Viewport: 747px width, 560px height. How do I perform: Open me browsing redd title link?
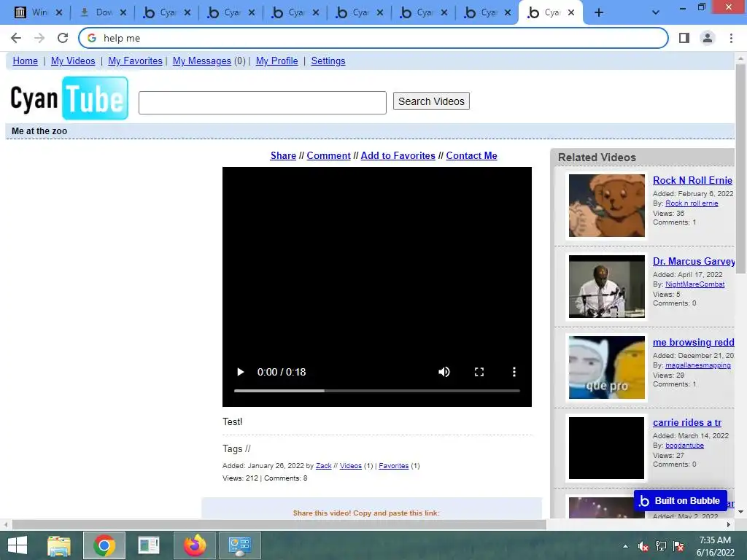(x=693, y=343)
